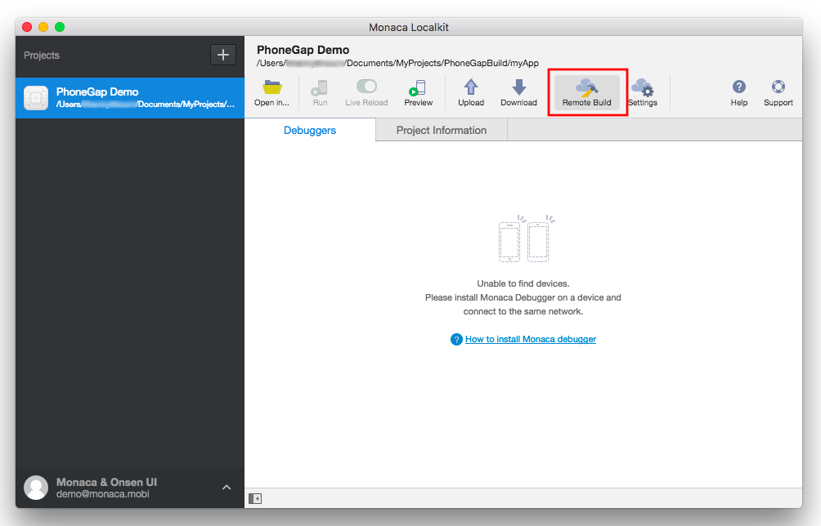This screenshot has width=821, height=526.
Task: Click the Support lifebuoy icon
Action: tap(778, 88)
